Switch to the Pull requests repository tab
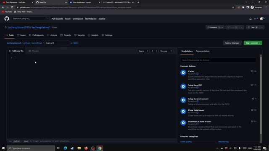This screenshot has height=151, width=269. (x=37, y=35)
